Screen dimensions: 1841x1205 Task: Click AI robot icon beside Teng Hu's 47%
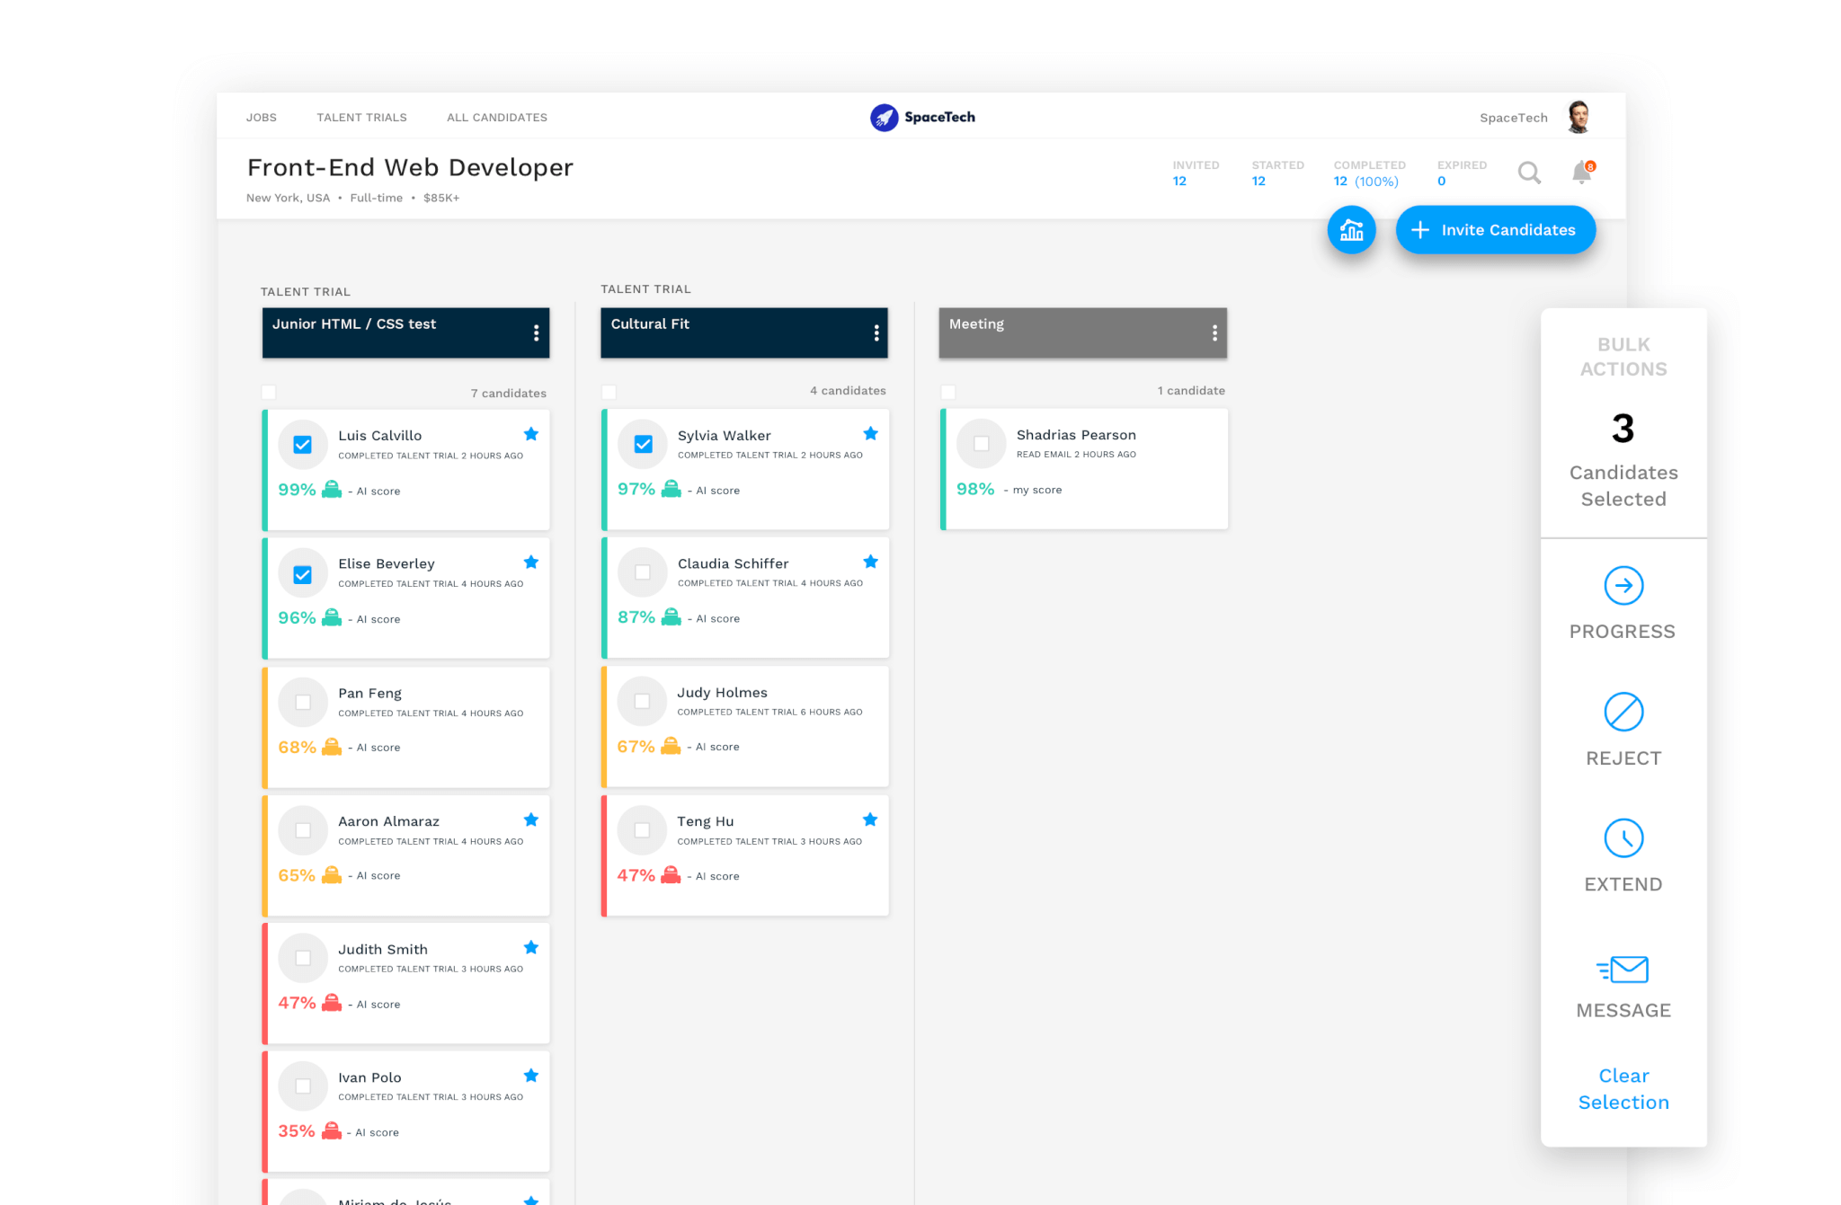click(x=671, y=874)
